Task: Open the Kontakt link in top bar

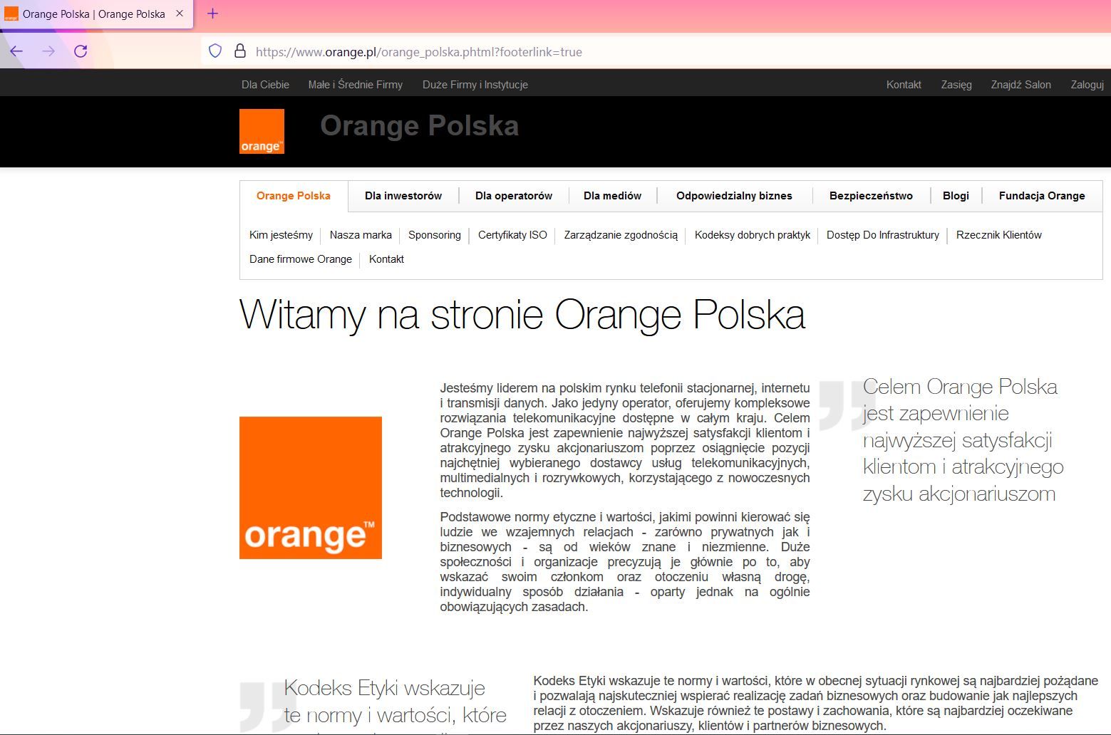Action: (x=903, y=84)
